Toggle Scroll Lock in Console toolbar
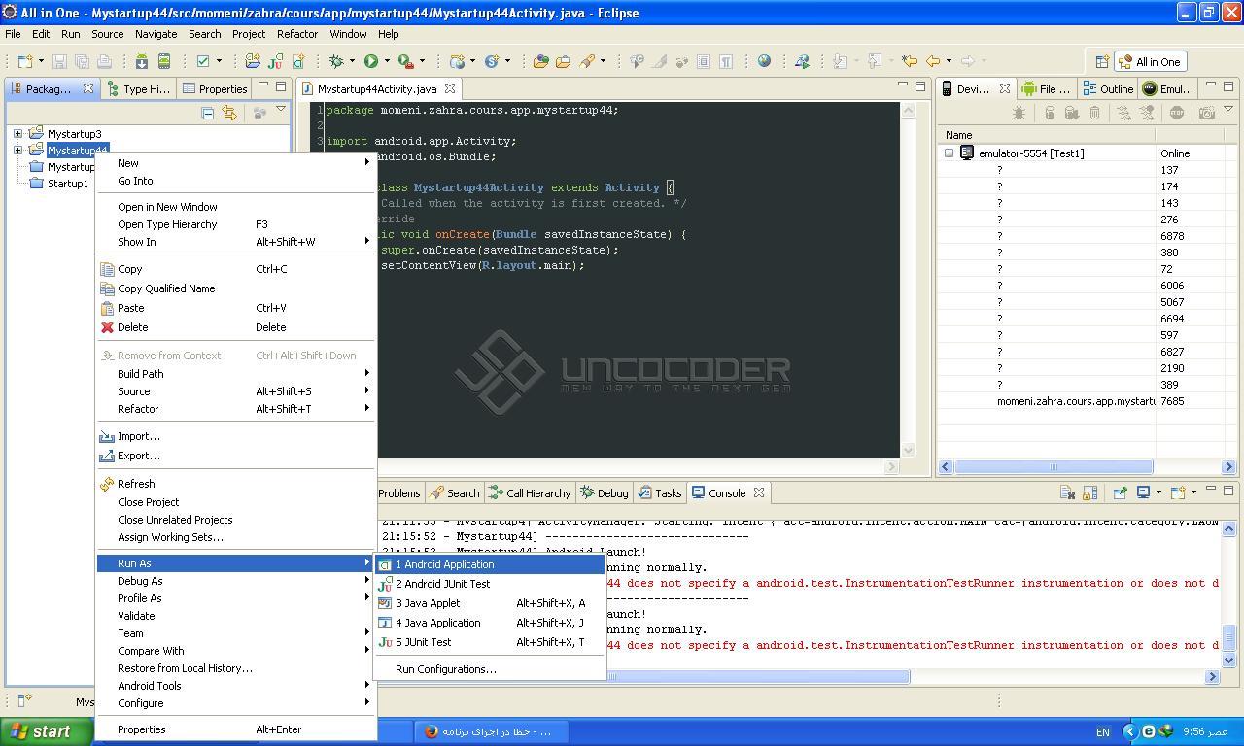 pos(1089,492)
